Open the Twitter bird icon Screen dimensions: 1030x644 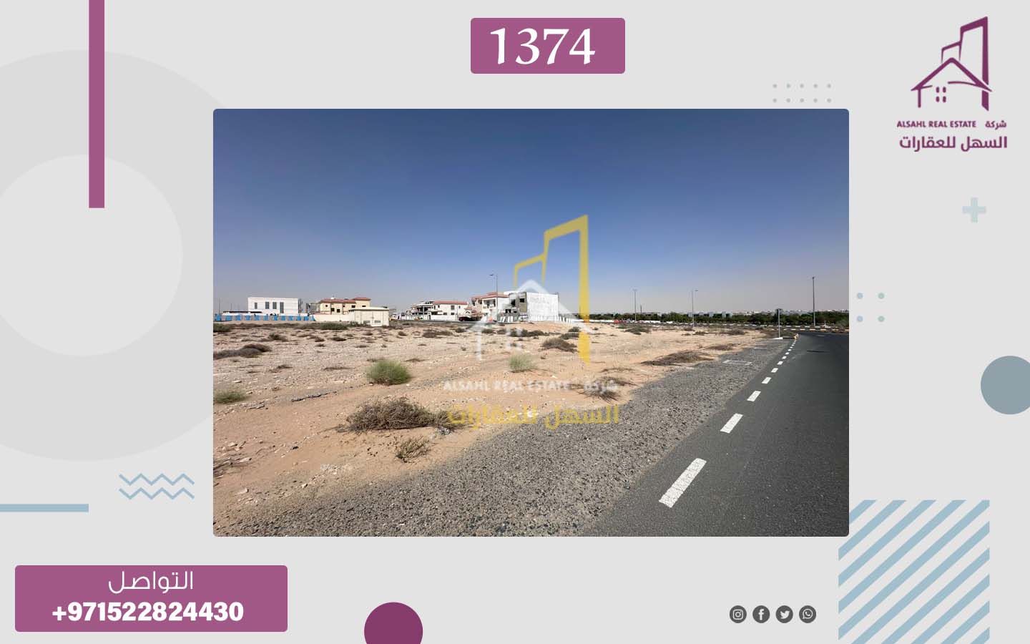(785, 614)
